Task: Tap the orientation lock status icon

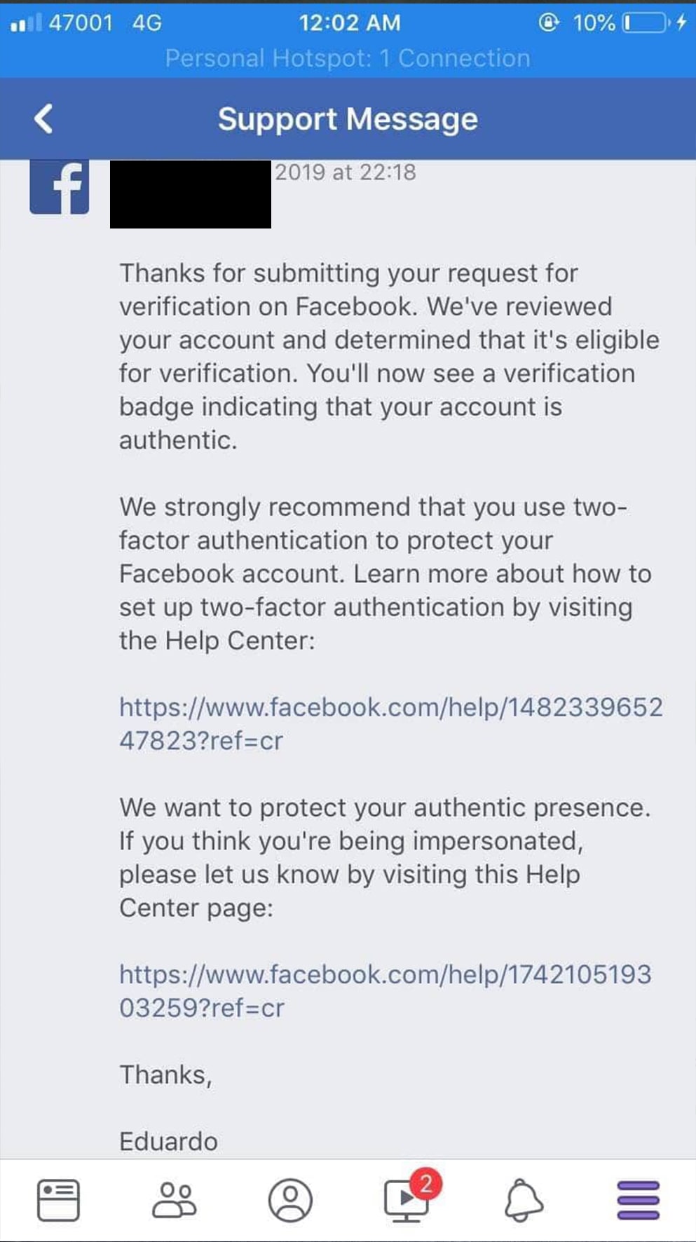Action: (x=549, y=23)
